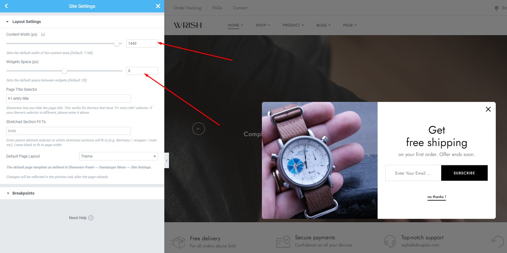Click the store location pin icon
The height and width of the screenshot is (253, 507).
[496, 8]
